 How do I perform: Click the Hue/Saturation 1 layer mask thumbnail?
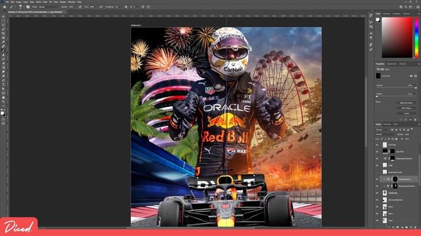coord(395,179)
